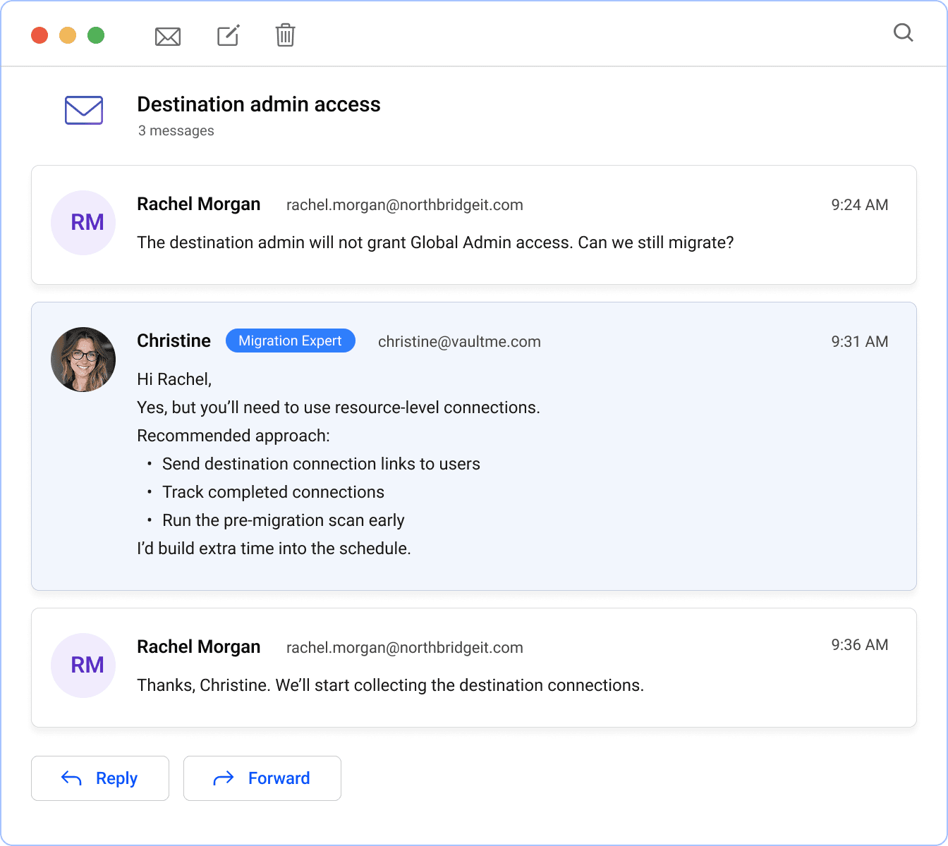The height and width of the screenshot is (846, 948).
Task: Click christine@vaultme.com email address
Action: point(459,342)
